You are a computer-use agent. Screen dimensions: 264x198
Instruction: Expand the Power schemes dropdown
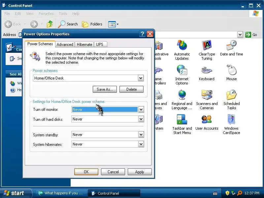coord(141,78)
